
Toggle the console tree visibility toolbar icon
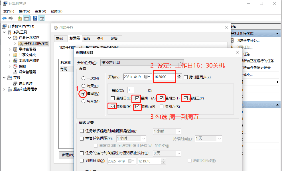pos(26,18)
